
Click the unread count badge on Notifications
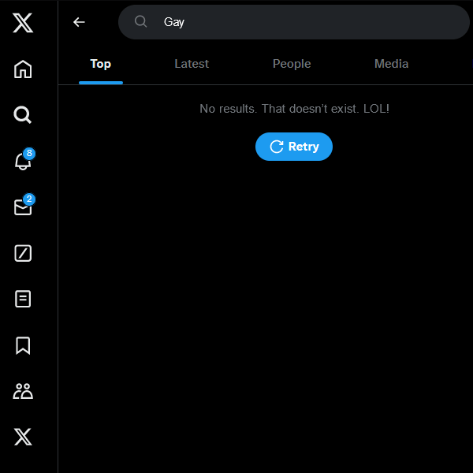(x=29, y=154)
